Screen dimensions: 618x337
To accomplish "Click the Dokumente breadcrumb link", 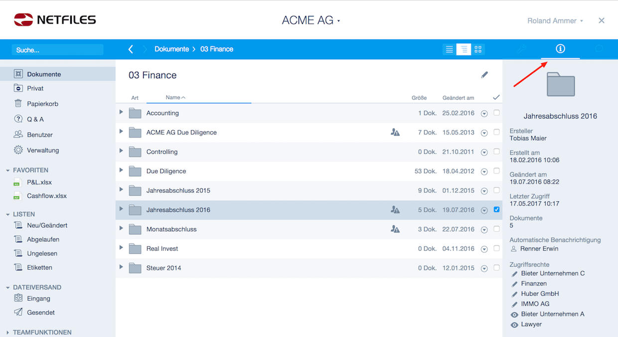I will [171, 49].
